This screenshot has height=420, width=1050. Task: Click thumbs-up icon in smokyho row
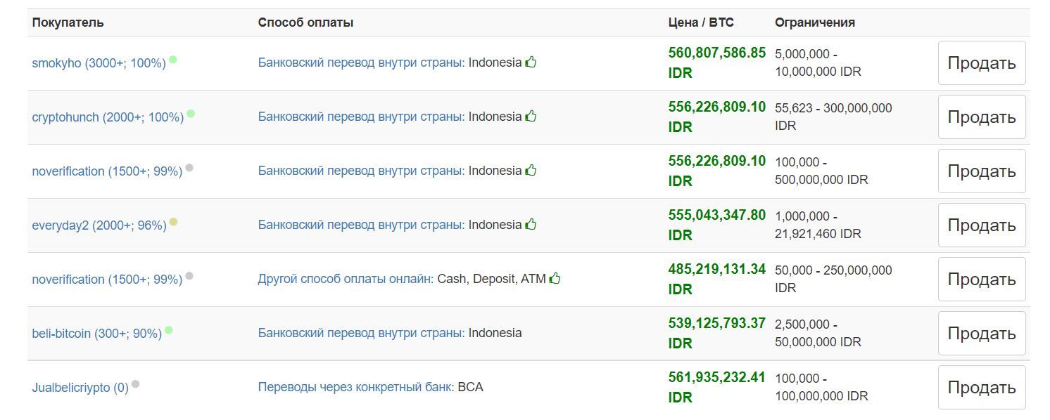point(531,62)
